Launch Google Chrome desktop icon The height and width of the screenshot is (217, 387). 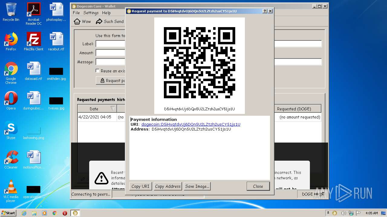[x=11, y=73]
